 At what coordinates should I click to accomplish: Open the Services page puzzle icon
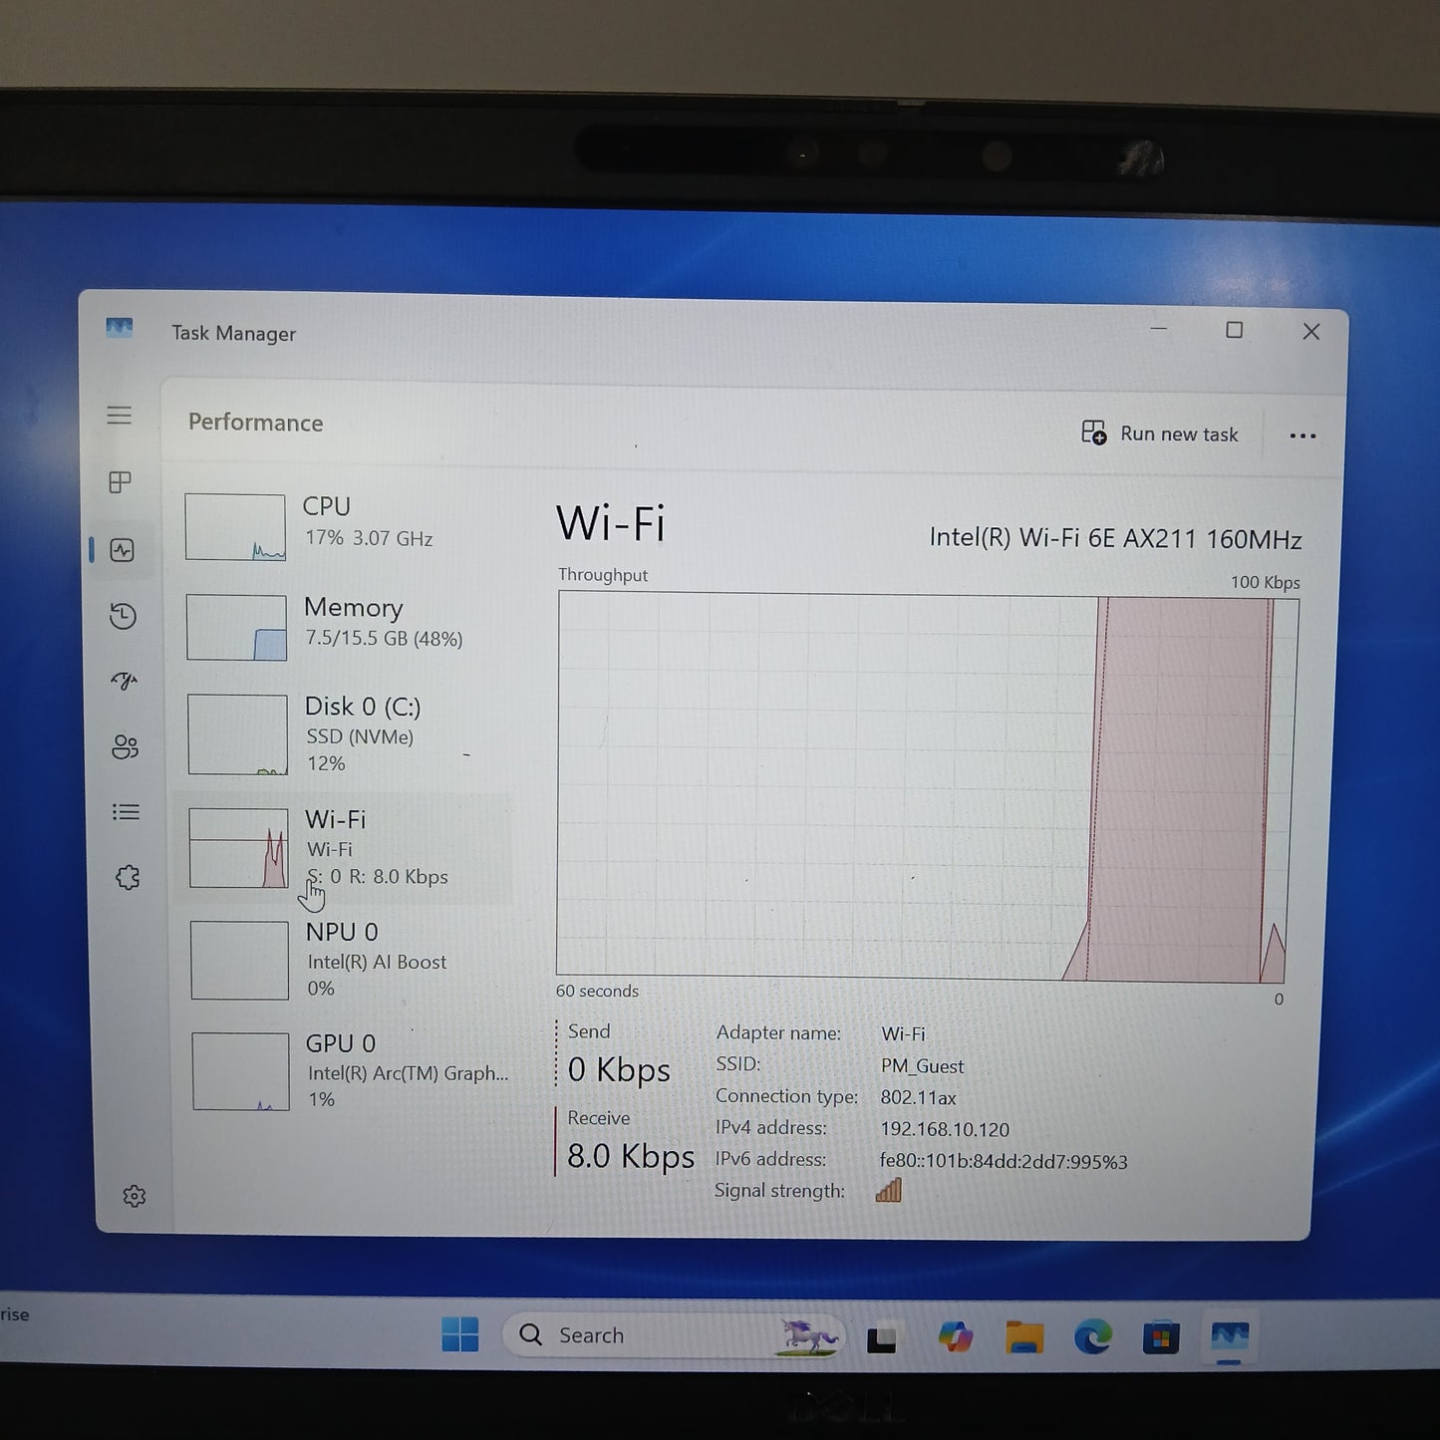(x=128, y=877)
